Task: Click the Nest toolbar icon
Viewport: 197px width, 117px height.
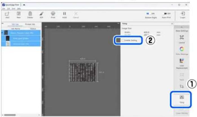Action: 19,14
